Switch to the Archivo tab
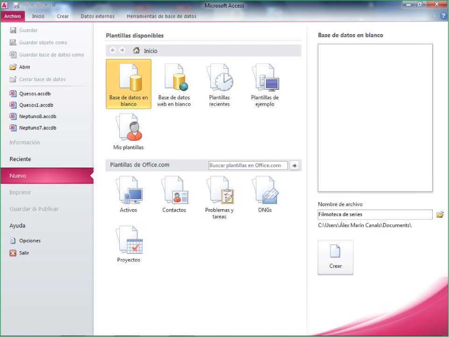Image resolution: width=449 pixels, height=337 pixels. click(x=13, y=16)
